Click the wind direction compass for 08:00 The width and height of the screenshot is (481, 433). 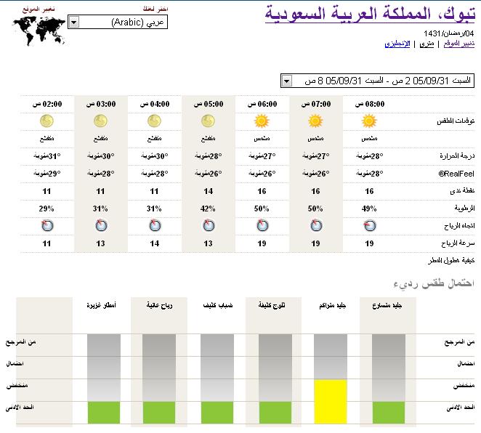click(x=370, y=225)
